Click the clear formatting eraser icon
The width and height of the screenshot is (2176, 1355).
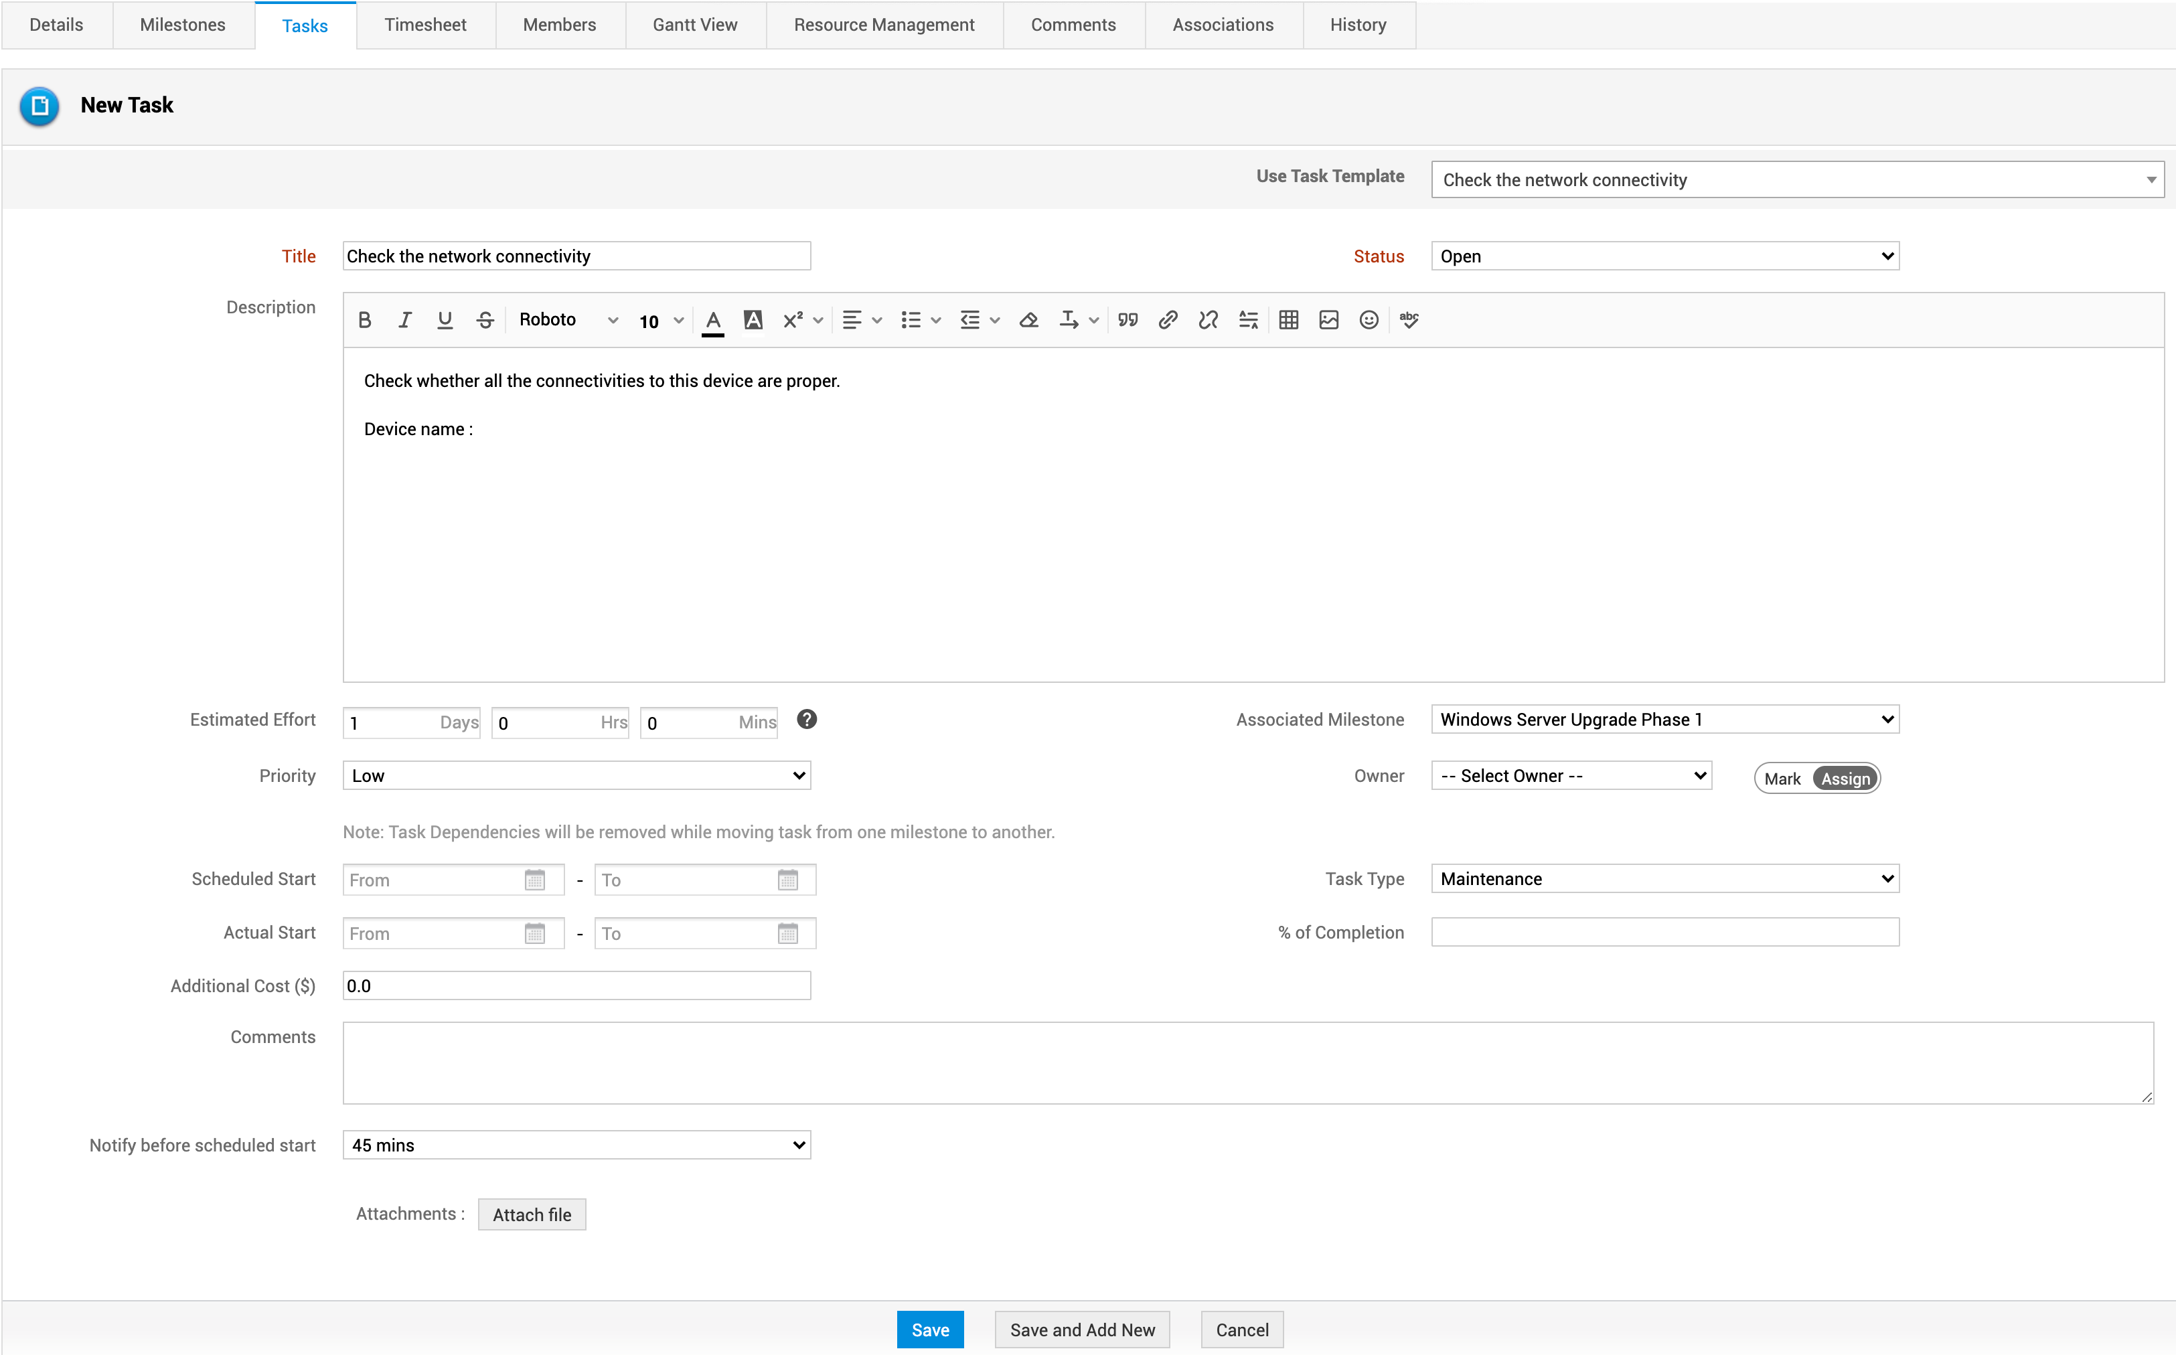1028,320
